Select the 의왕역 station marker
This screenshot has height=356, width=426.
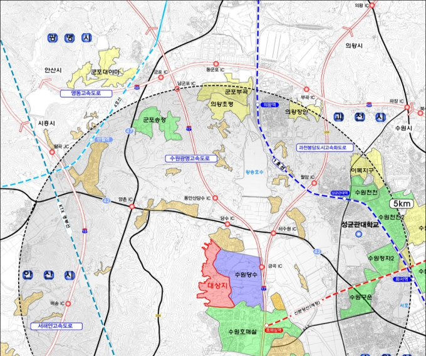(257, 104)
